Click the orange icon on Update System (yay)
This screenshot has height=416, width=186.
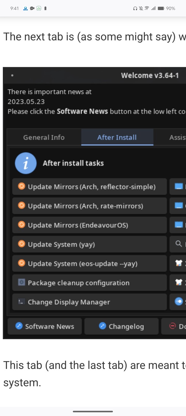click(x=21, y=244)
